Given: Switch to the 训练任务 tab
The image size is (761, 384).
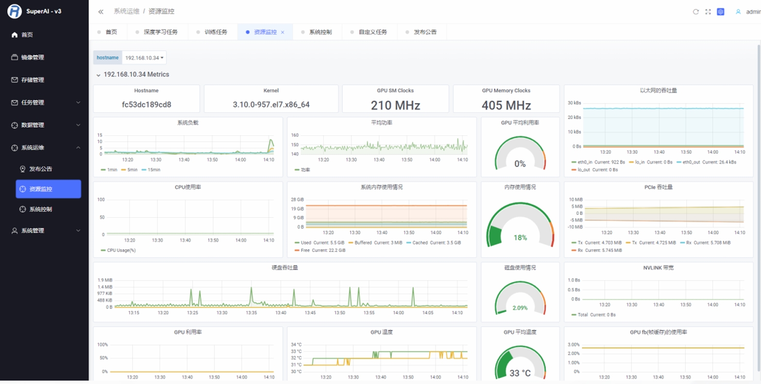Looking at the screenshot, I should (212, 32).
